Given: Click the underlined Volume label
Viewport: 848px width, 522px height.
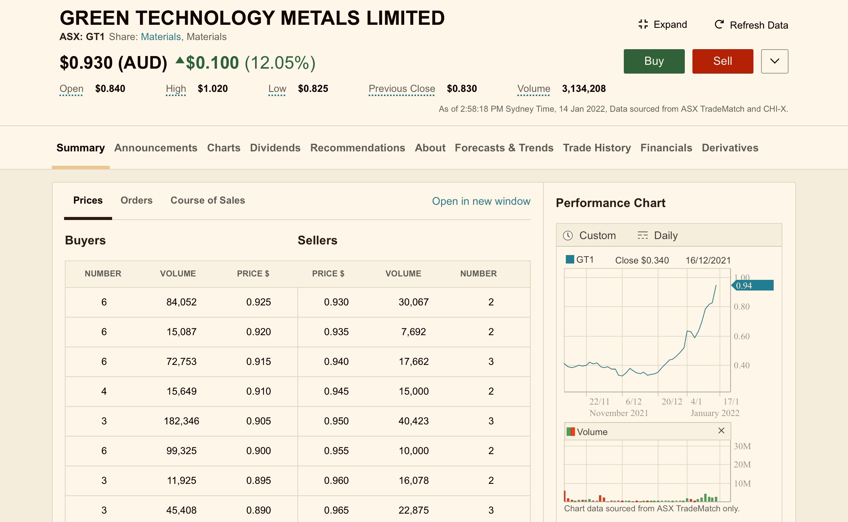Looking at the screenshot, I should pos(534,89).
